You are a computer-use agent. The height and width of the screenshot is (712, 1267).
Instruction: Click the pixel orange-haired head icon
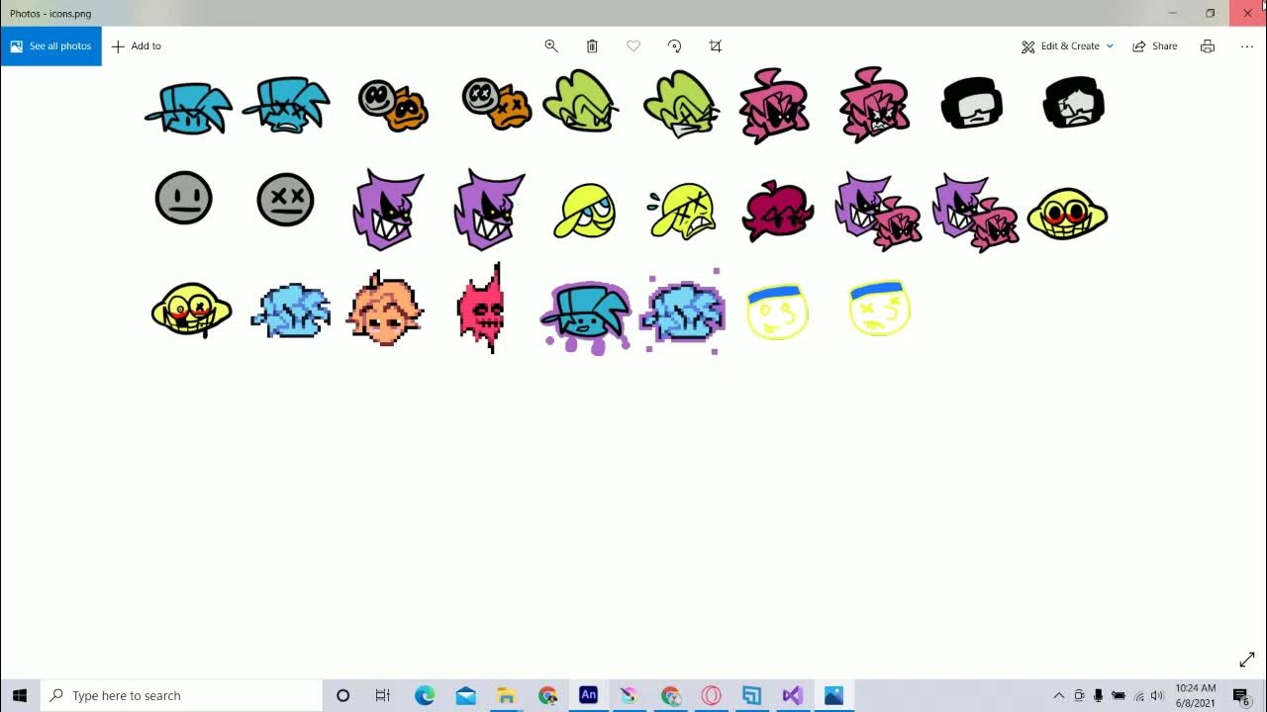click(x=386, y=309)
